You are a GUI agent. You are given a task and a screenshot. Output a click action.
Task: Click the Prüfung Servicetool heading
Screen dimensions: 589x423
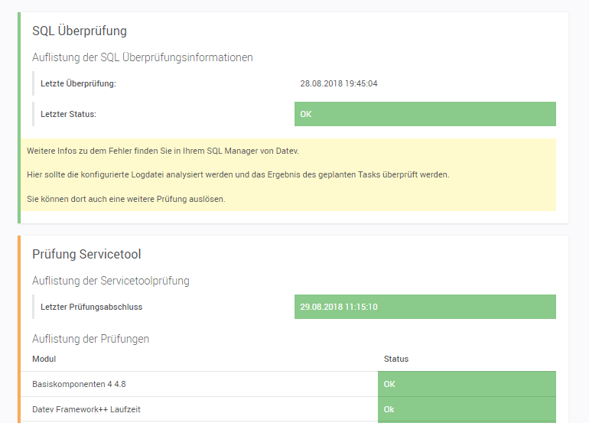86,254
